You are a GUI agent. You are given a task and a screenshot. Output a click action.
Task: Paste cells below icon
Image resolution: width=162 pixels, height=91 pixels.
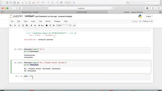[27, 26]
